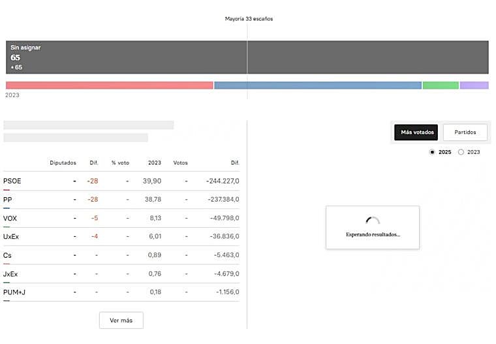Image resolution: width=496 pixels, height=344 pixels.
Task: Expand the list with Ver más
Action: (121, 321)
